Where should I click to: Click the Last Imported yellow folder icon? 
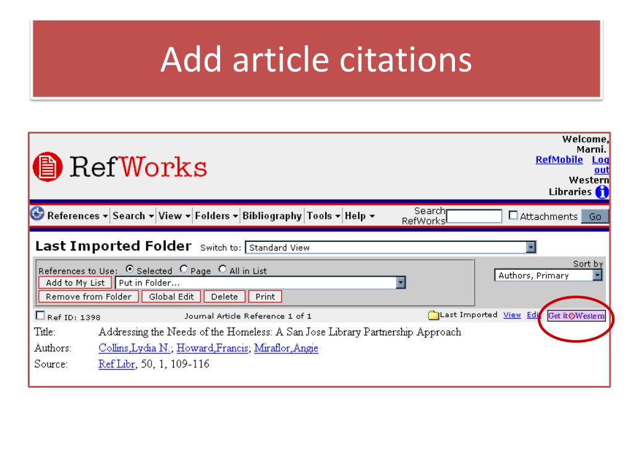[433, 315]
